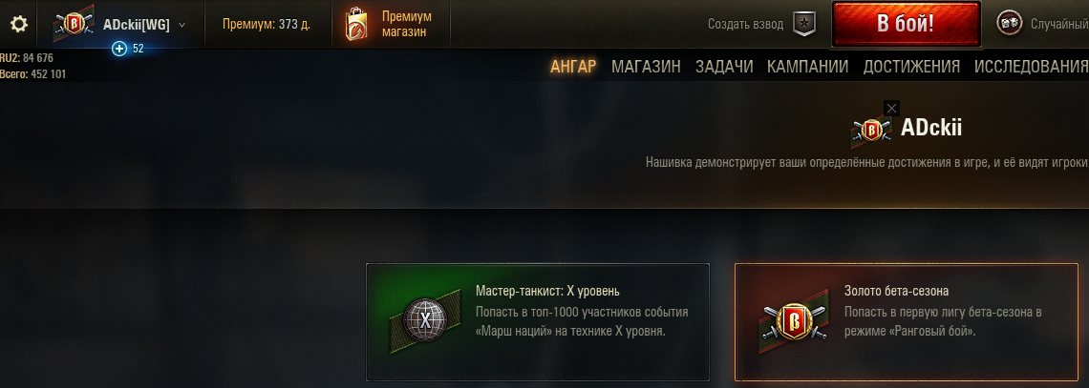Click the Премиум: 373 д. status link
The height and width of the screenshot is (388, 1089).
tap(266, 24)
